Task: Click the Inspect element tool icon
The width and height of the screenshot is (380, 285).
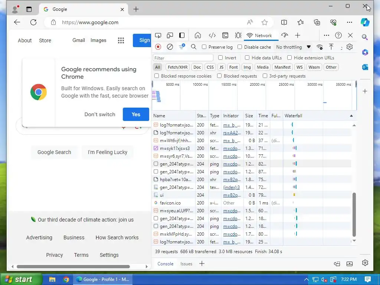Action: click(x=158, y=35)
